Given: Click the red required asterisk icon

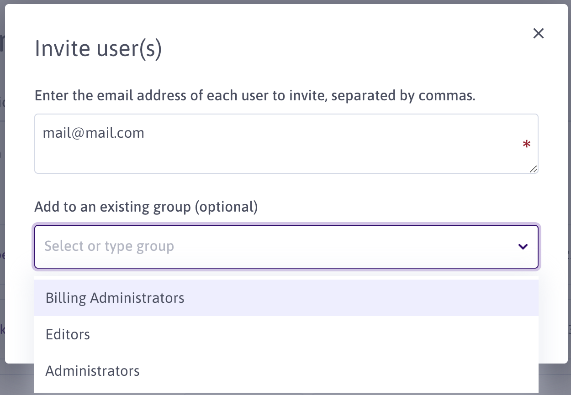Looking at the screenshot, I should [x=526, y=145].
